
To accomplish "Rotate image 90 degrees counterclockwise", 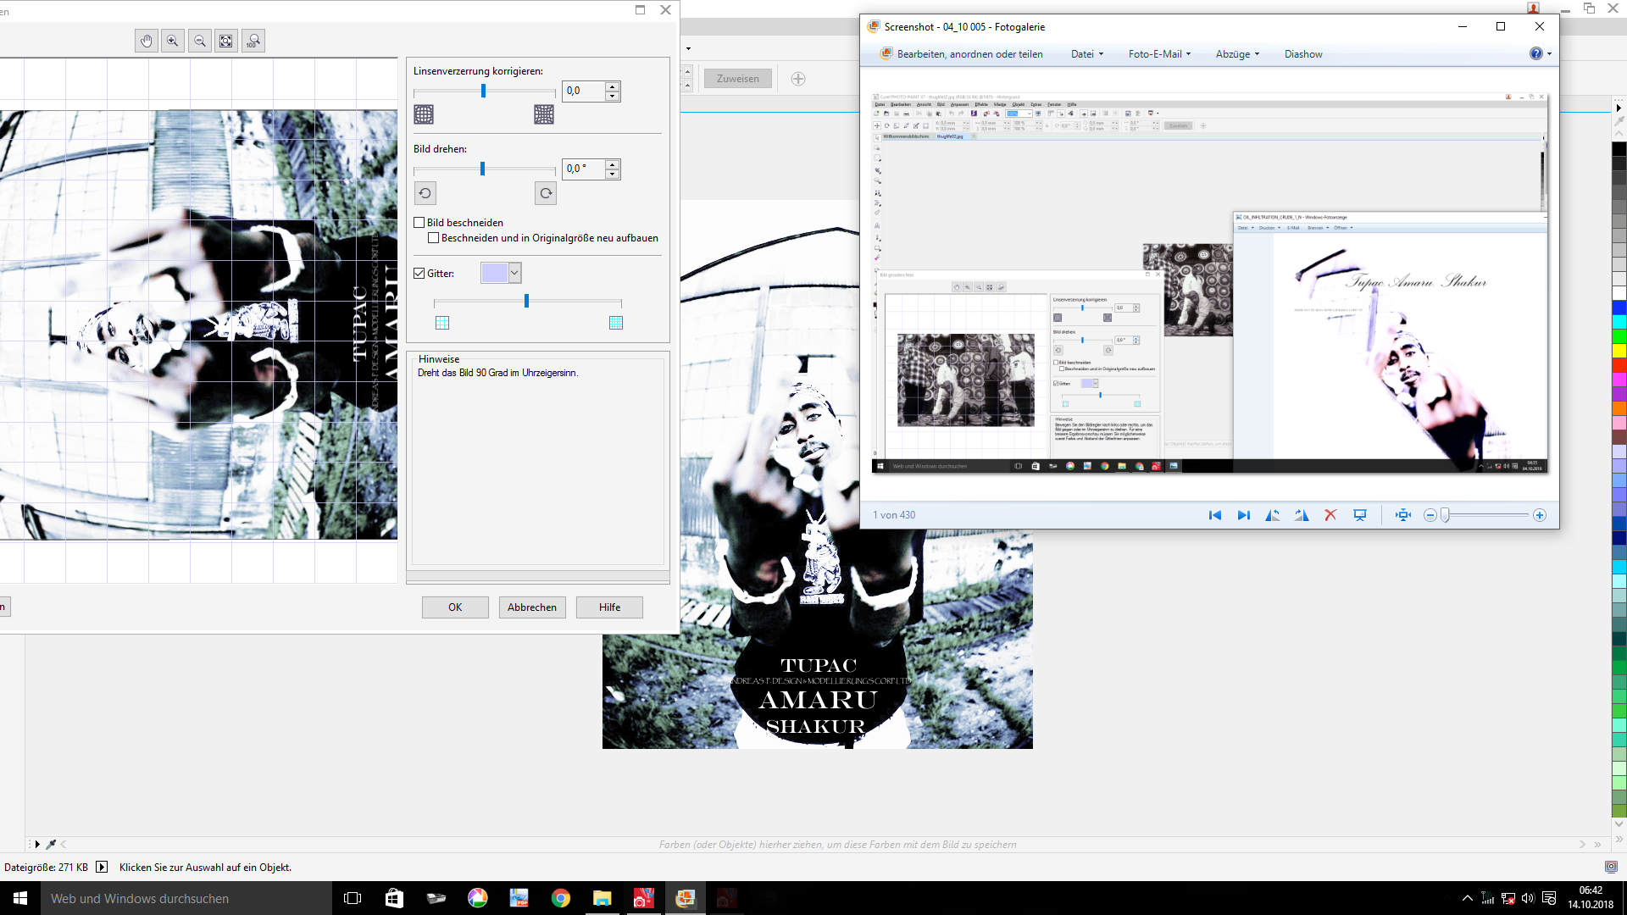I will pyautogui.click(x=425, y=193).
